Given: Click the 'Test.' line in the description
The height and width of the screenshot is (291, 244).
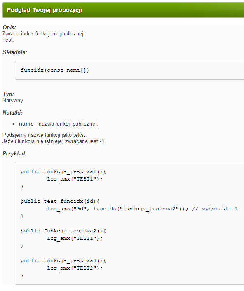Looking at the screenshot, I should point(8,40).
